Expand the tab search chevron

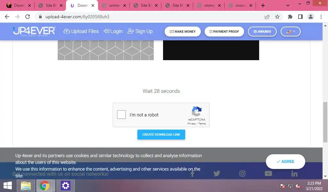(288, 5)
